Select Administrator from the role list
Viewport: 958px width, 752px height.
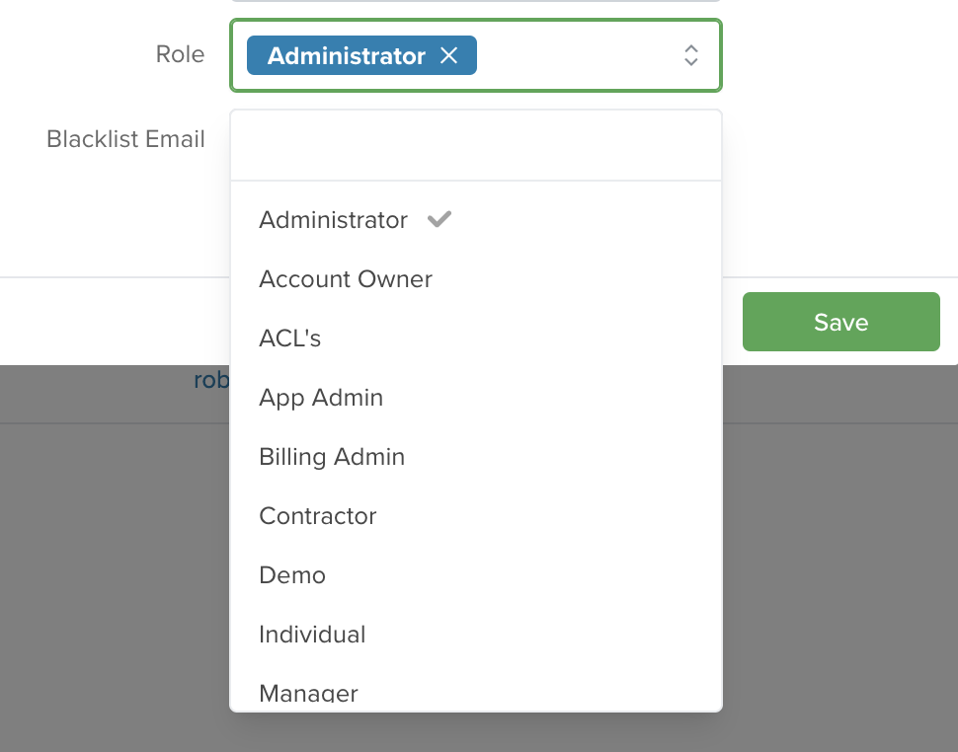[x=476, y=220]
